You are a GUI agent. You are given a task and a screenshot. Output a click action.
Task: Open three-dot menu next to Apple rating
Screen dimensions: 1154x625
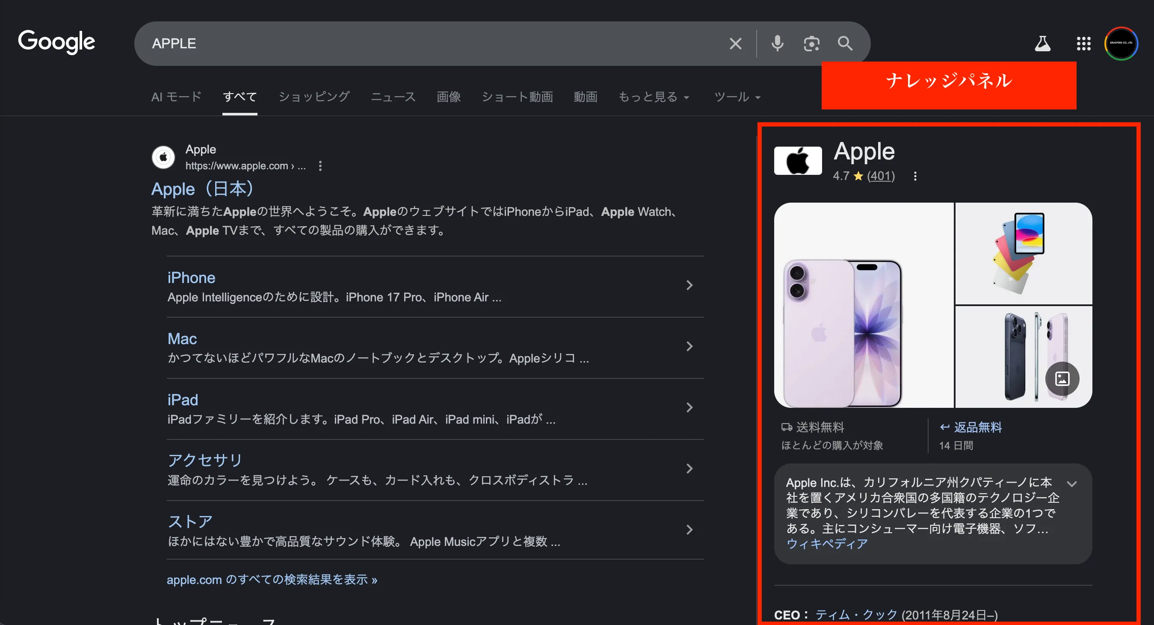[915, 176]
